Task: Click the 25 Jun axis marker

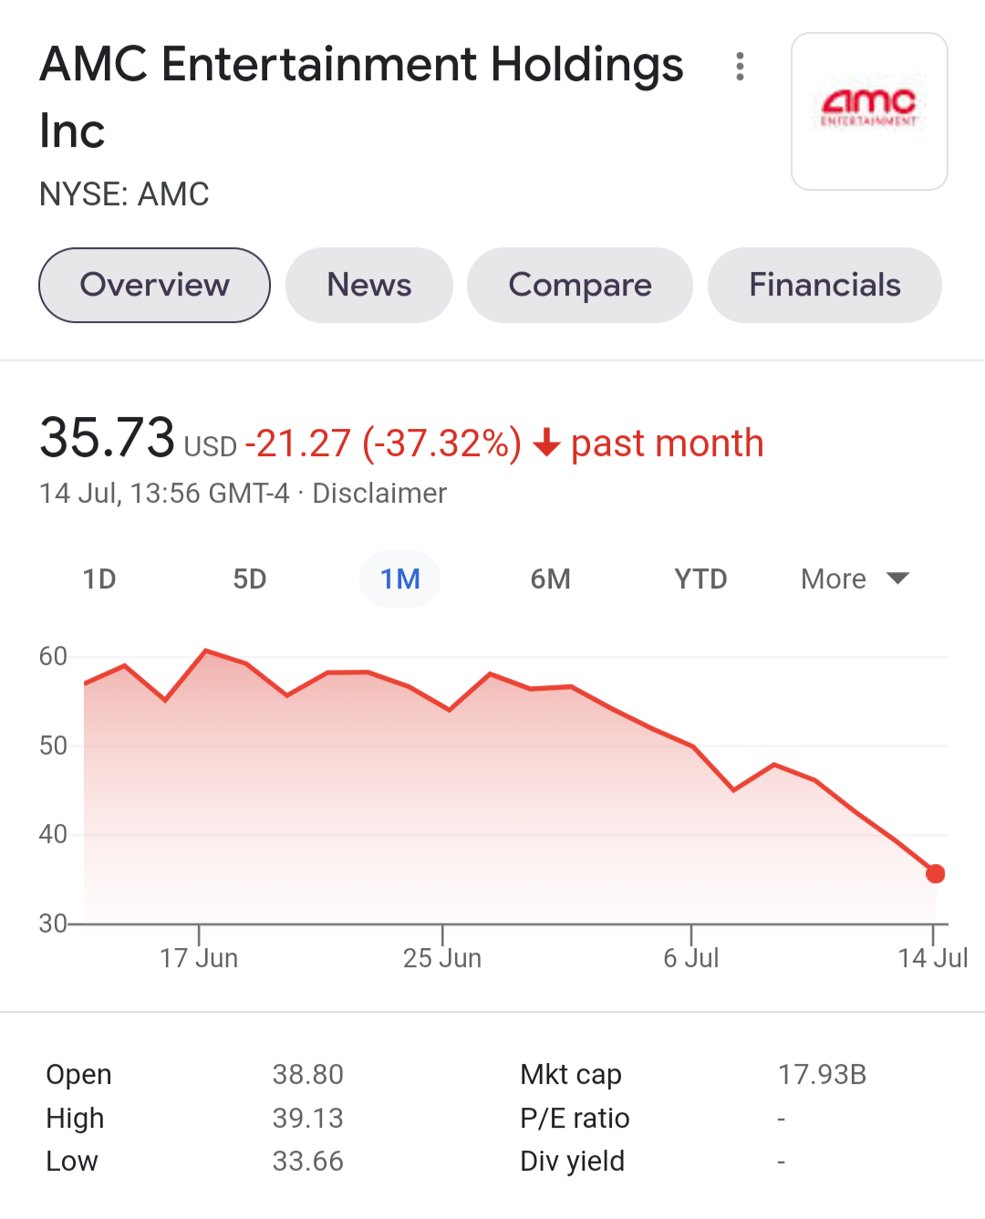Action: point(442,958)
